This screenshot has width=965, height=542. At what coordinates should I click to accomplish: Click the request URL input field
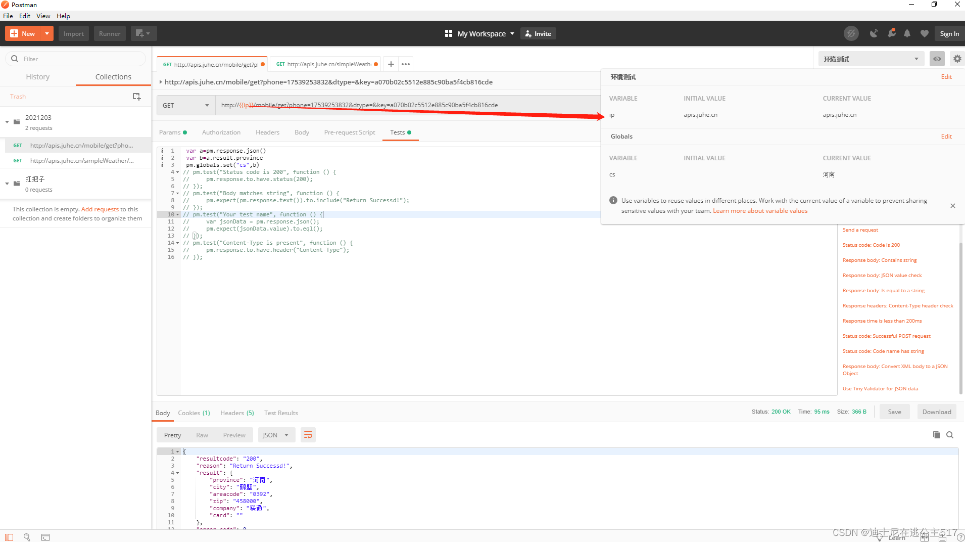click(407, 105)
